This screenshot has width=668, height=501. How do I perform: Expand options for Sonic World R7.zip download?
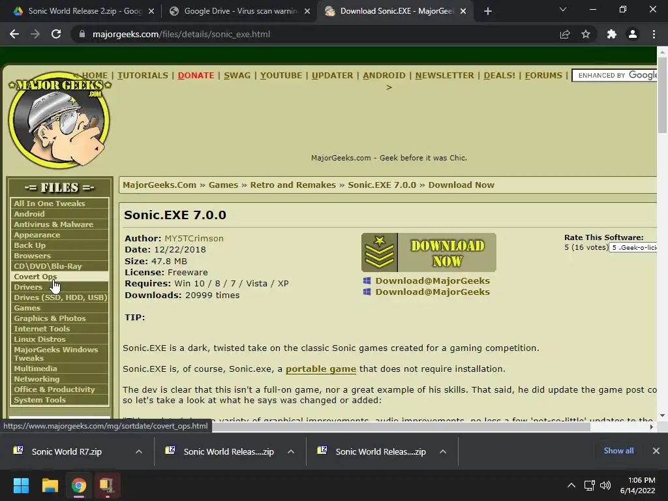(x=139, y=451)
